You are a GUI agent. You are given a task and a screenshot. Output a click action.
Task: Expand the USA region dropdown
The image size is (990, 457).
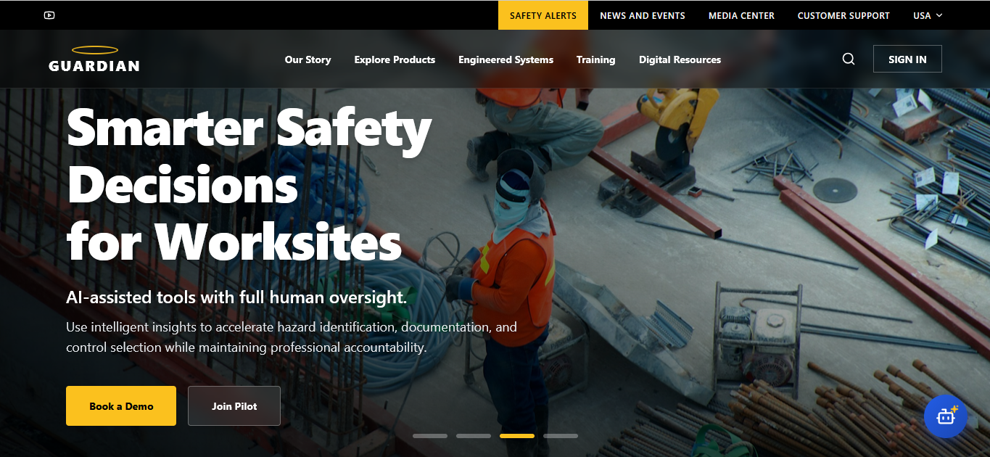pyautogui.click(x=928, y=15)
